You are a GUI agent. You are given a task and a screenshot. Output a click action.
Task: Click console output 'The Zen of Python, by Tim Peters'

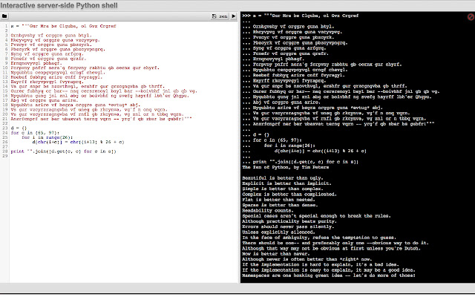(x=285, y=167)
